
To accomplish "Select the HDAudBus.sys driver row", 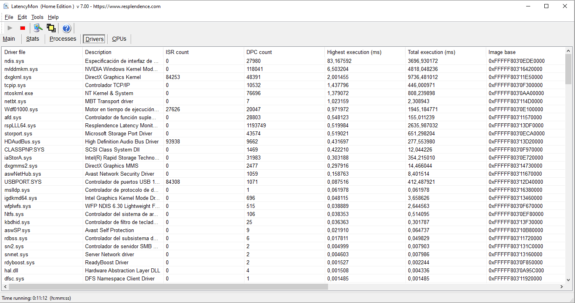I will click(x=283, y=141).
